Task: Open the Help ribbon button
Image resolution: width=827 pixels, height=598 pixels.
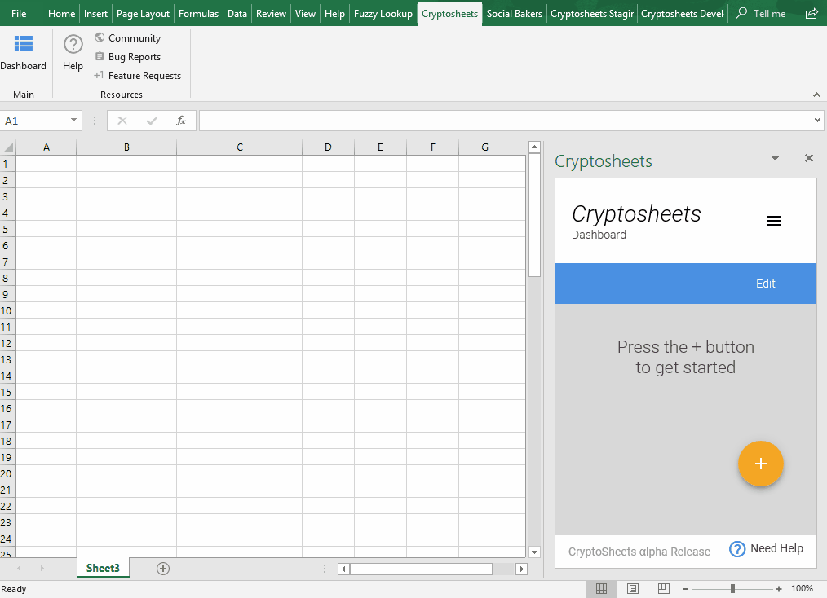Action: [73, 53]
